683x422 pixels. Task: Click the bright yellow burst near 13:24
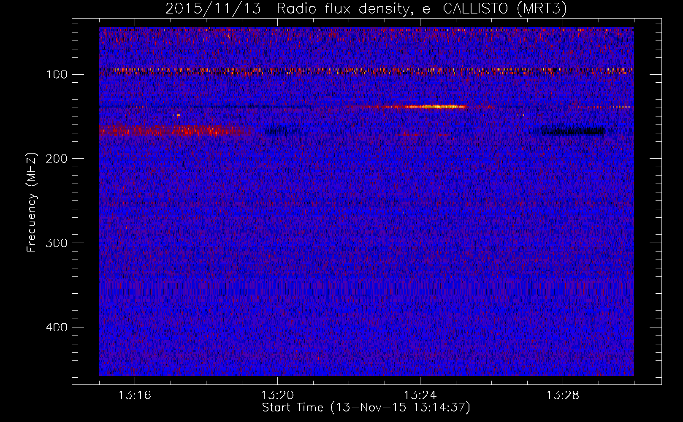click(435, 106)
